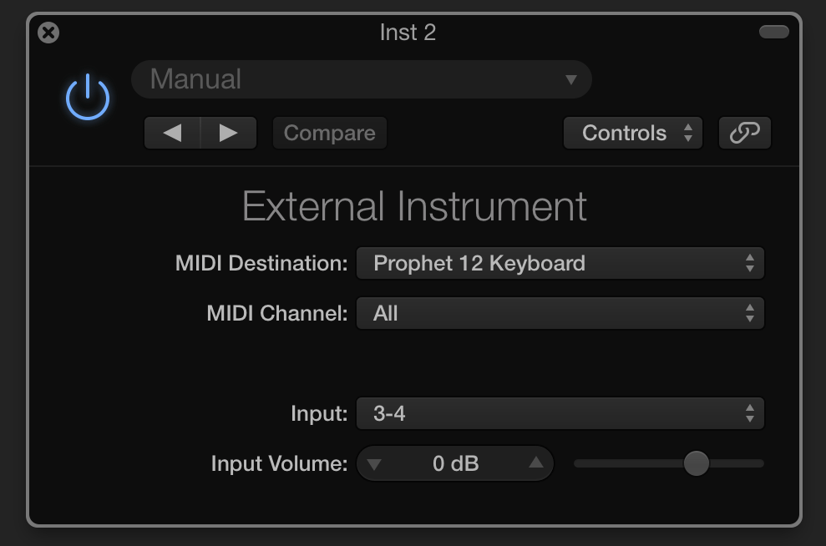Open the MIDI Channel selector showing All

click(560, 313)
